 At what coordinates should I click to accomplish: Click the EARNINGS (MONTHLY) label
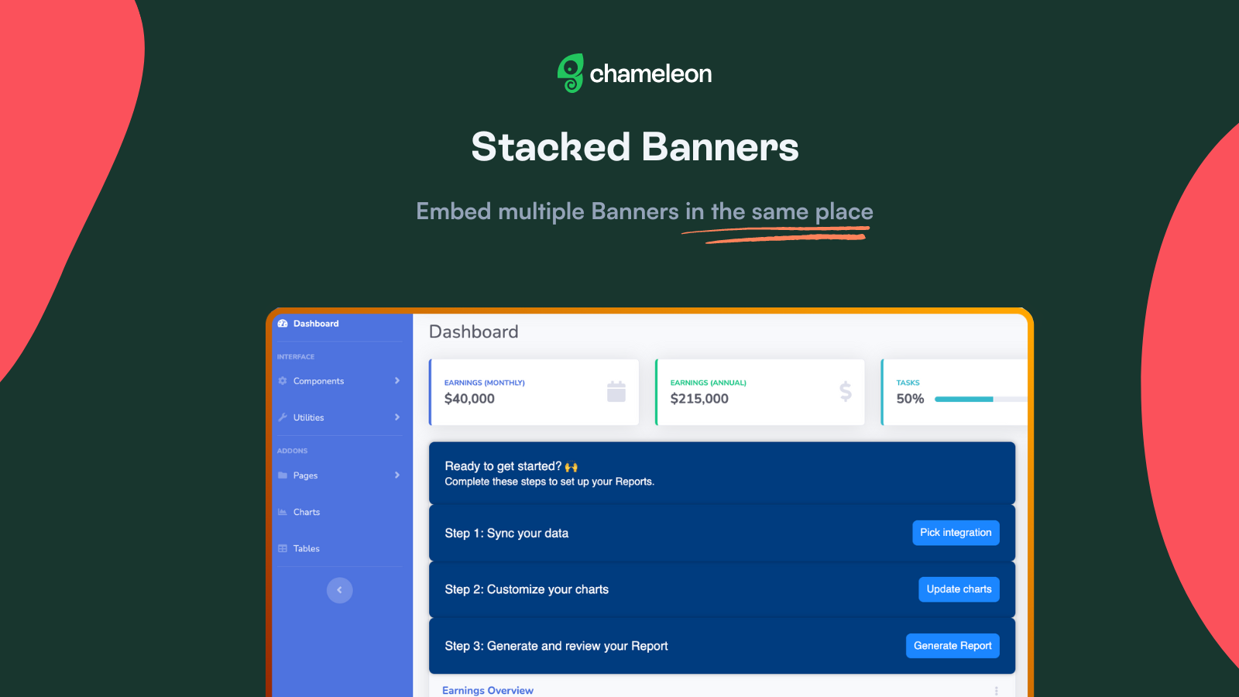tap(484, 383)
